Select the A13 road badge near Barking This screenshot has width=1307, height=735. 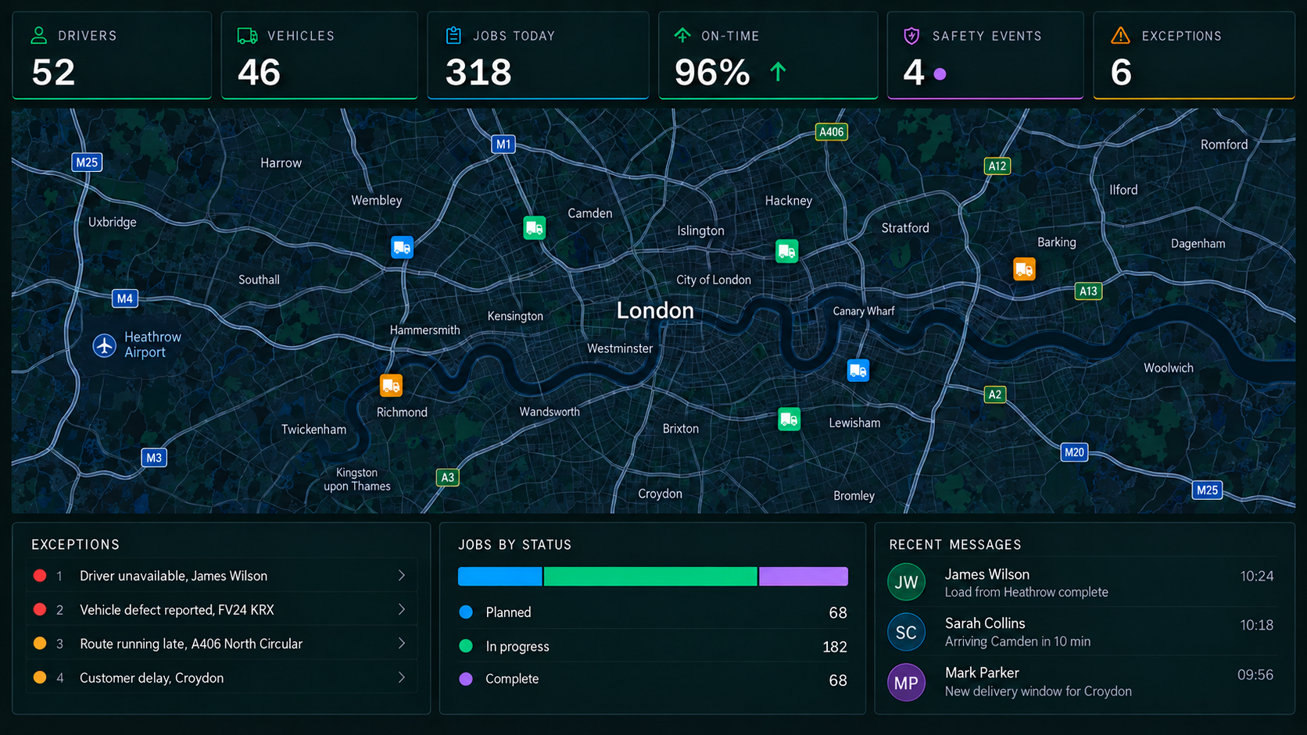[x=1088, y=291]
